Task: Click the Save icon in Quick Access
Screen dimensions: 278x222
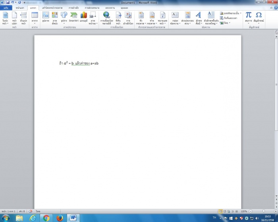Action: 8,2
